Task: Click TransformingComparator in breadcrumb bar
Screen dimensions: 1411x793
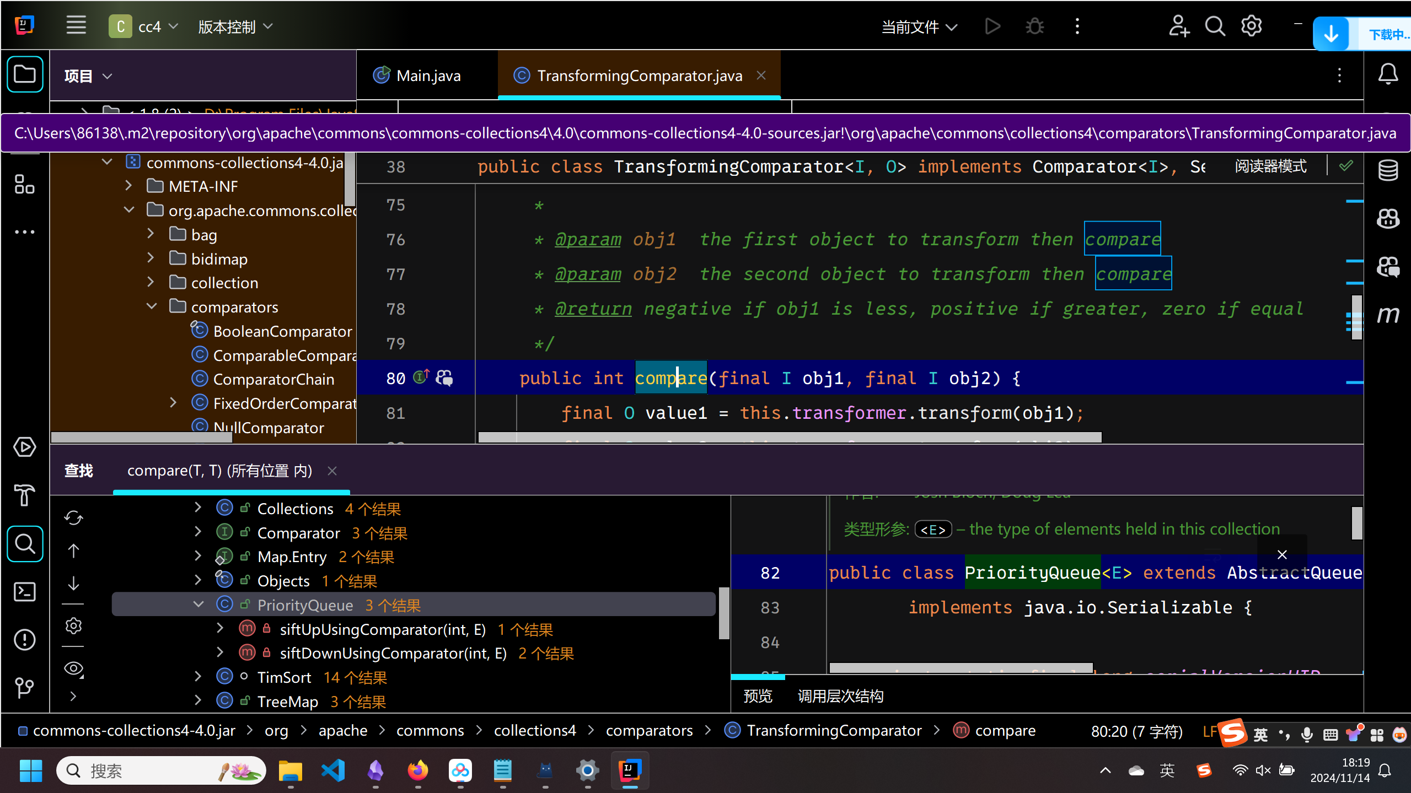Action: pyautogui.click(x=834, y=730)
